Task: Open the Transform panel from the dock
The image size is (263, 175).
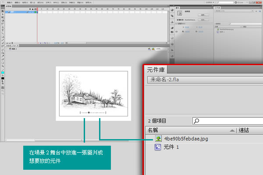Action: (x=172, y=38)
